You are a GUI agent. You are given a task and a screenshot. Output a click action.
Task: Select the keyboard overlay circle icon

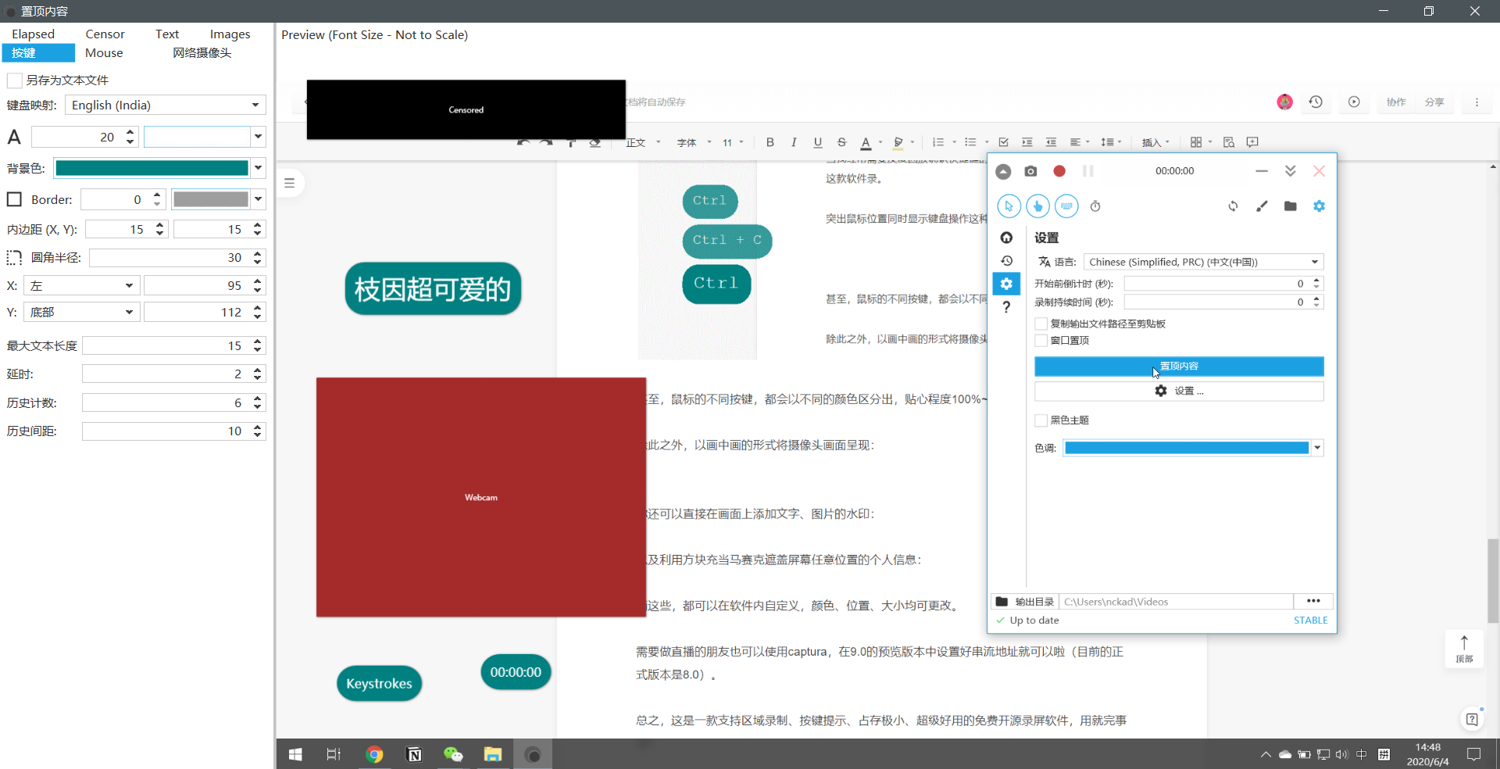click(1066, 206)
